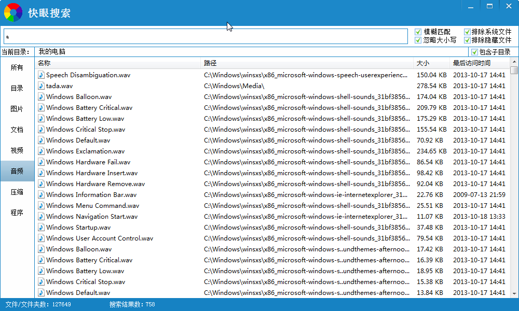This screenshot has width=519, height=311.
Task: Toggle the 模糊匹配 checkbox
Action: 418,32
